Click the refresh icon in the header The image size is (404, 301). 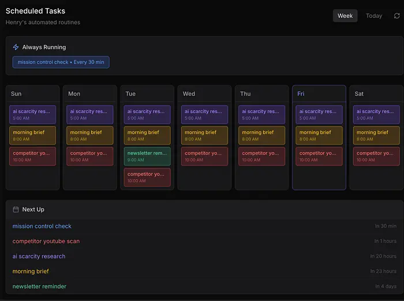tap(396, 16)
